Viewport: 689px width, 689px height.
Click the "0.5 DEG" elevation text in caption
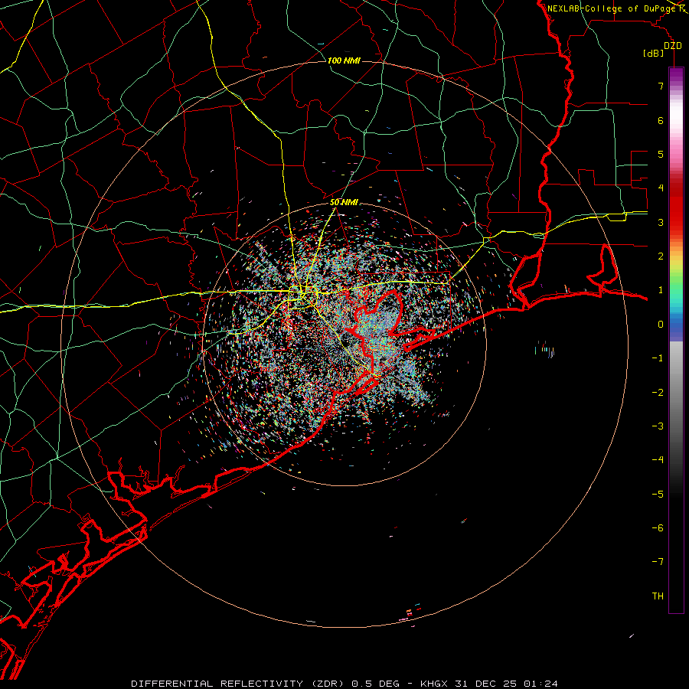point(375,684)
